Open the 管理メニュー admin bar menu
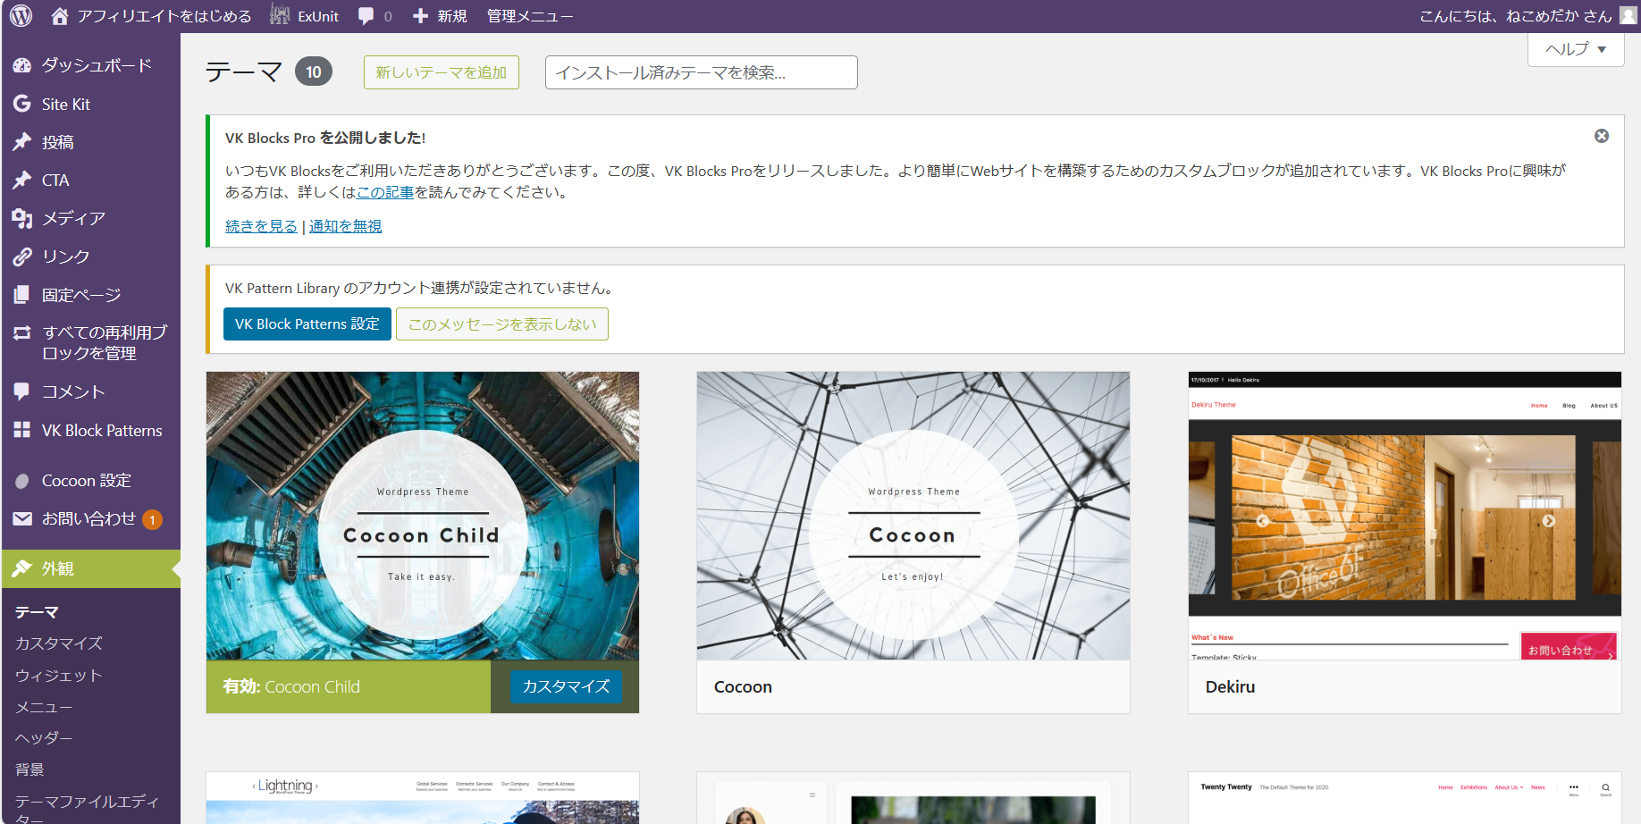The width and height of the screenshot is (1641, 824). (x=529, y=16)
